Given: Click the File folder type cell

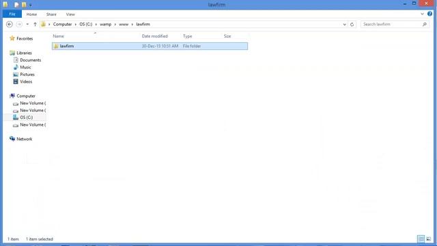Looking at the screenshot, I should point(192,46).
